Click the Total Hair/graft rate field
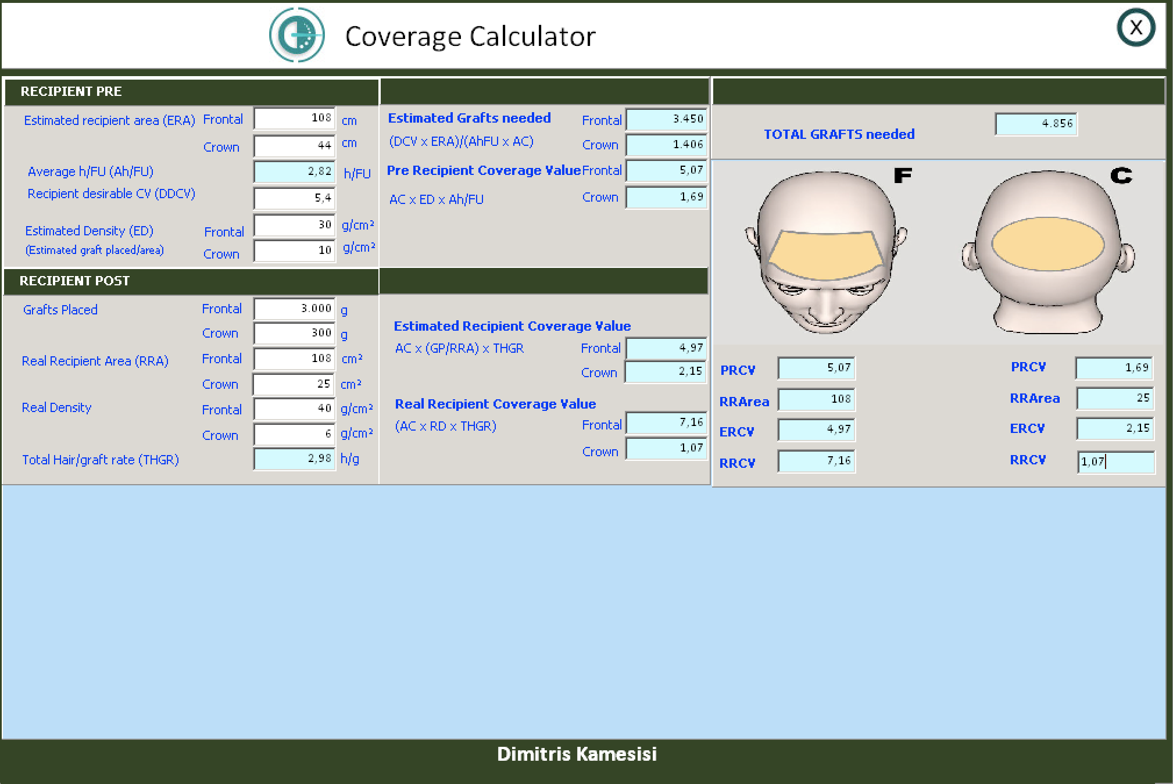 [x=295, y=459]
